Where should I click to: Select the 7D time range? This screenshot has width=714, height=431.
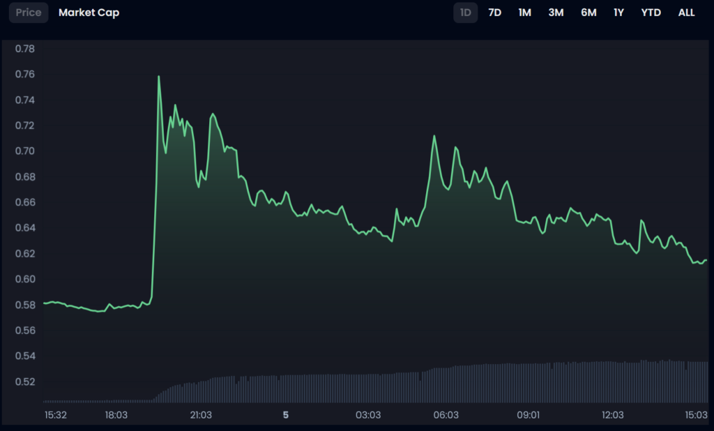(x=494, y=13)
